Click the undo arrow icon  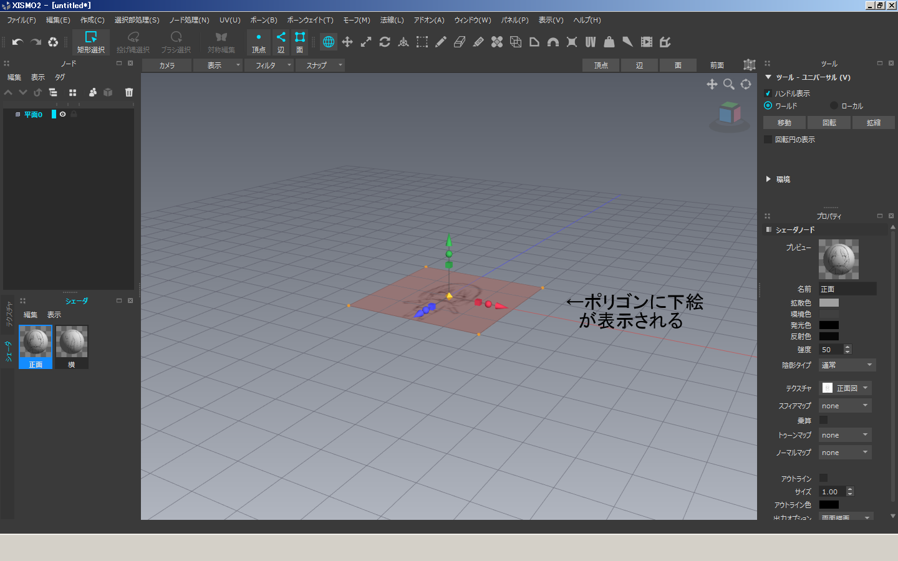[x=17, y=42]
